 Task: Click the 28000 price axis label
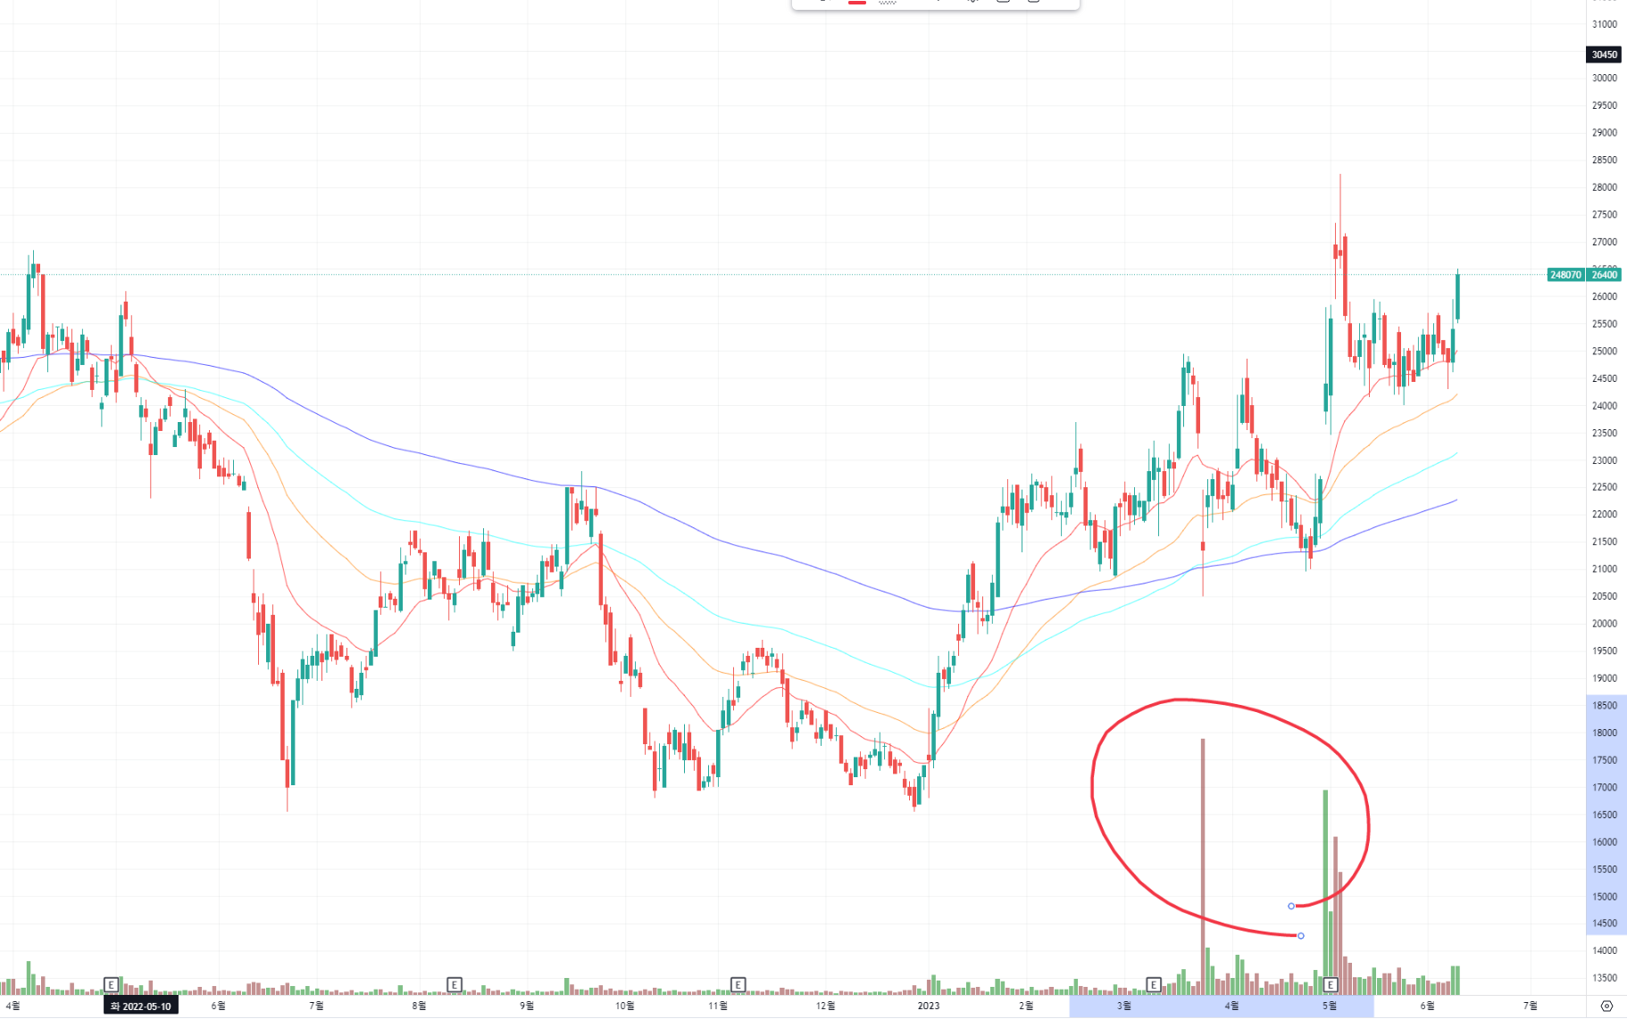1604,187
